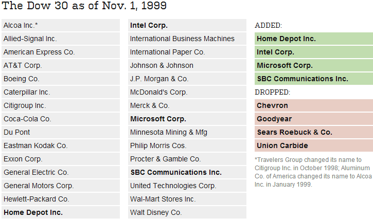Click the Walt Disney Co. row
The image size is (373, 219).
tap(187, 212)
